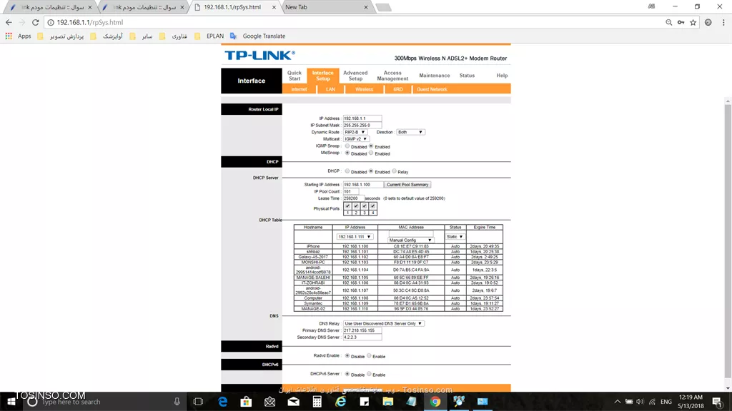Show hidden system tray icons

617,402
